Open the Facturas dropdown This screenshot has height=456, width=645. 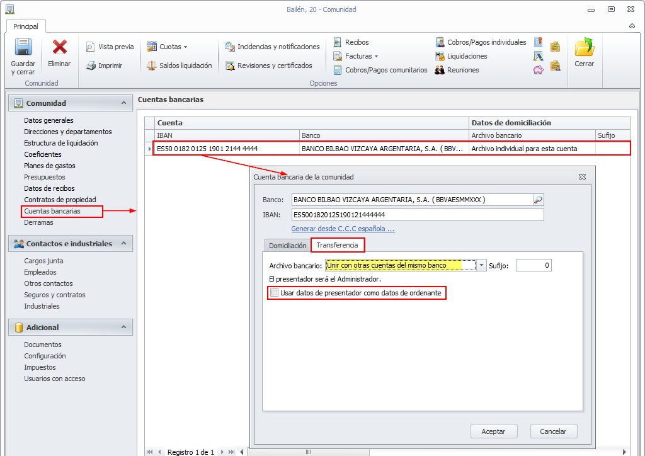355,56
